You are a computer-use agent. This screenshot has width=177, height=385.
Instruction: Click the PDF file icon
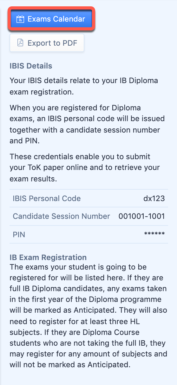20,43
